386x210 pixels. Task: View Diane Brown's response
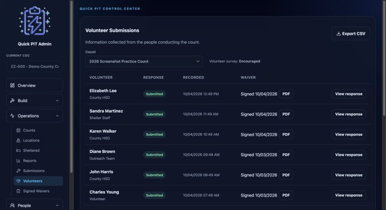coord(349,155)
